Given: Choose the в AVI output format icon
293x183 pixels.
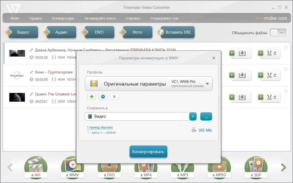Looking at the screenshot, I should click(x=36, y=167).
